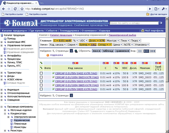
Task: Expand Аналоговые ИМС tree node
Action: tap(2, 42)
